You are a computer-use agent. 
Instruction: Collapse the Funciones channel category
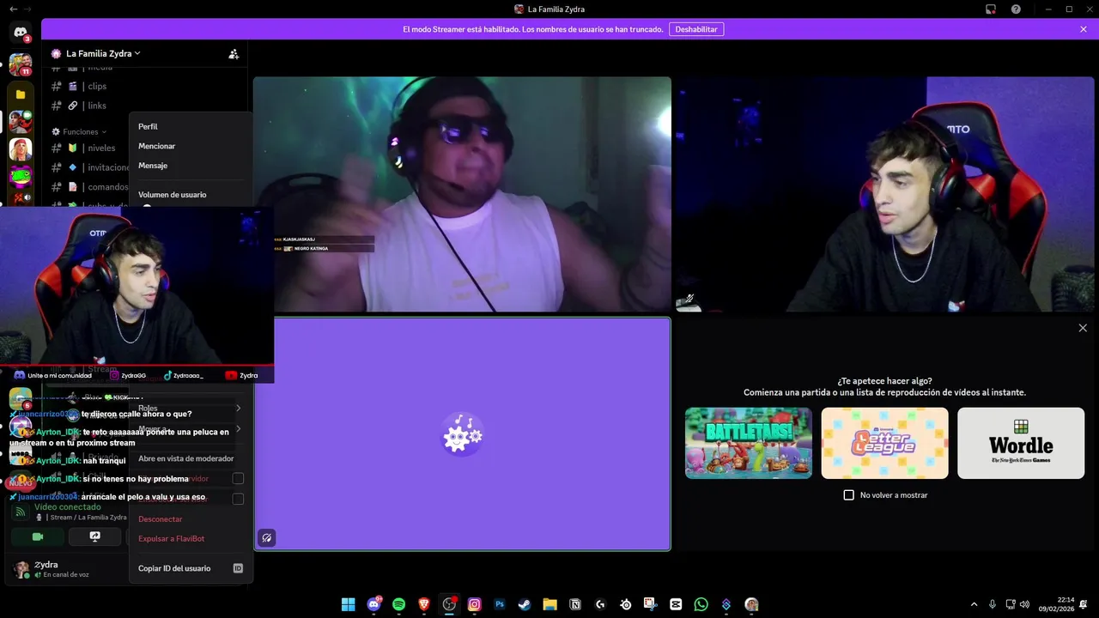click(80, 131)
